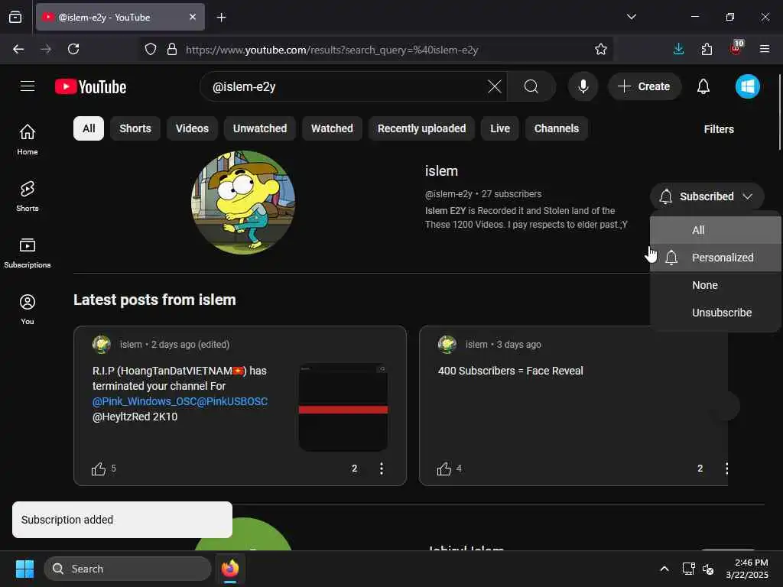The height and width of the screenshot is (587, 783).
Task: Go back in Firefox
Action: point(18,49)
